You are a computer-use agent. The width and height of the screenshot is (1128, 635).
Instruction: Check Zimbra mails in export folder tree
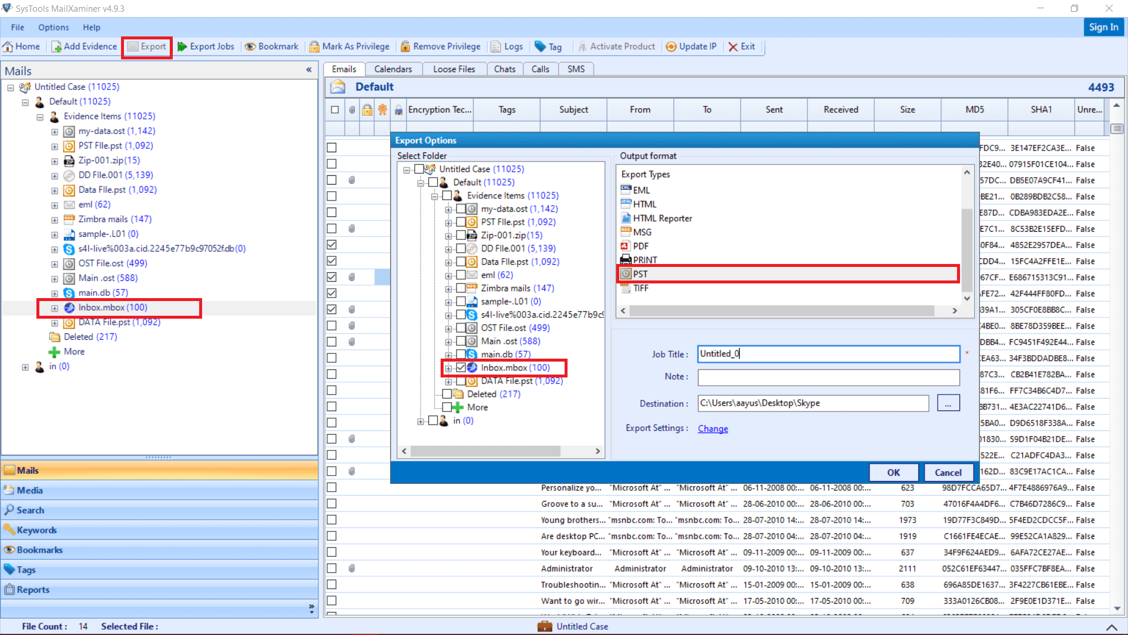click(461, 288)
